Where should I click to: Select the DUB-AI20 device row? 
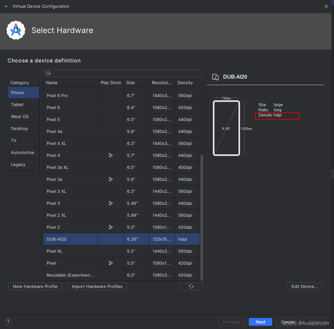coord(121,239)
